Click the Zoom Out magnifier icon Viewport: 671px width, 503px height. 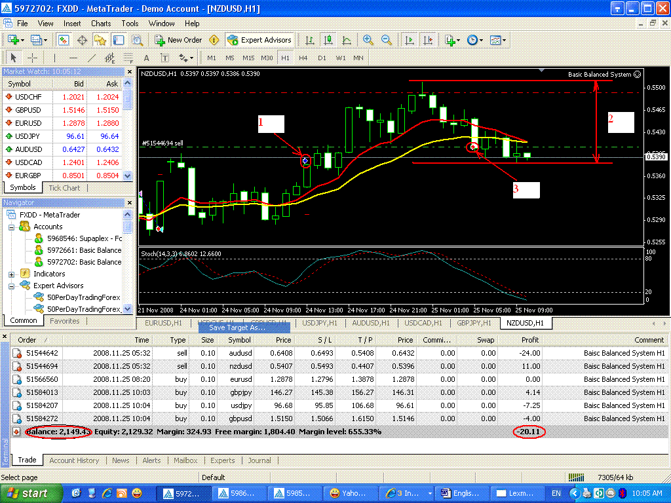point(387,40)
